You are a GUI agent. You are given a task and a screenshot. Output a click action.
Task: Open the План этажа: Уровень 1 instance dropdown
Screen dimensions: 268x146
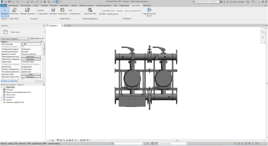[x=15, y=39]
